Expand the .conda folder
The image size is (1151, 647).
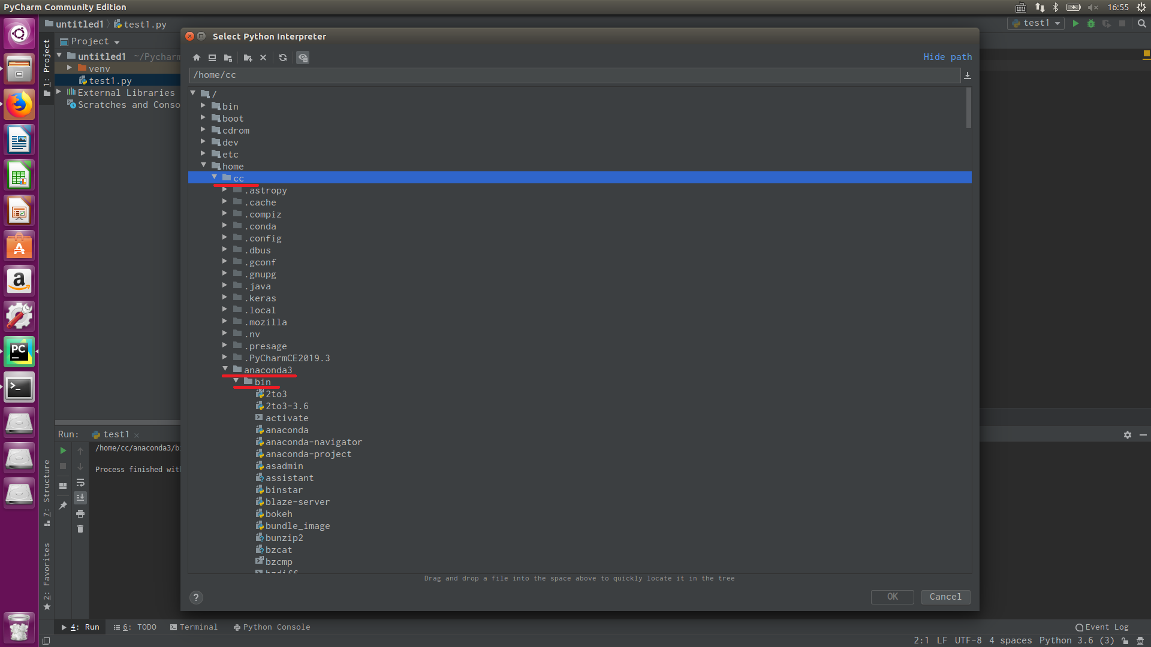(x=225, y=226)
